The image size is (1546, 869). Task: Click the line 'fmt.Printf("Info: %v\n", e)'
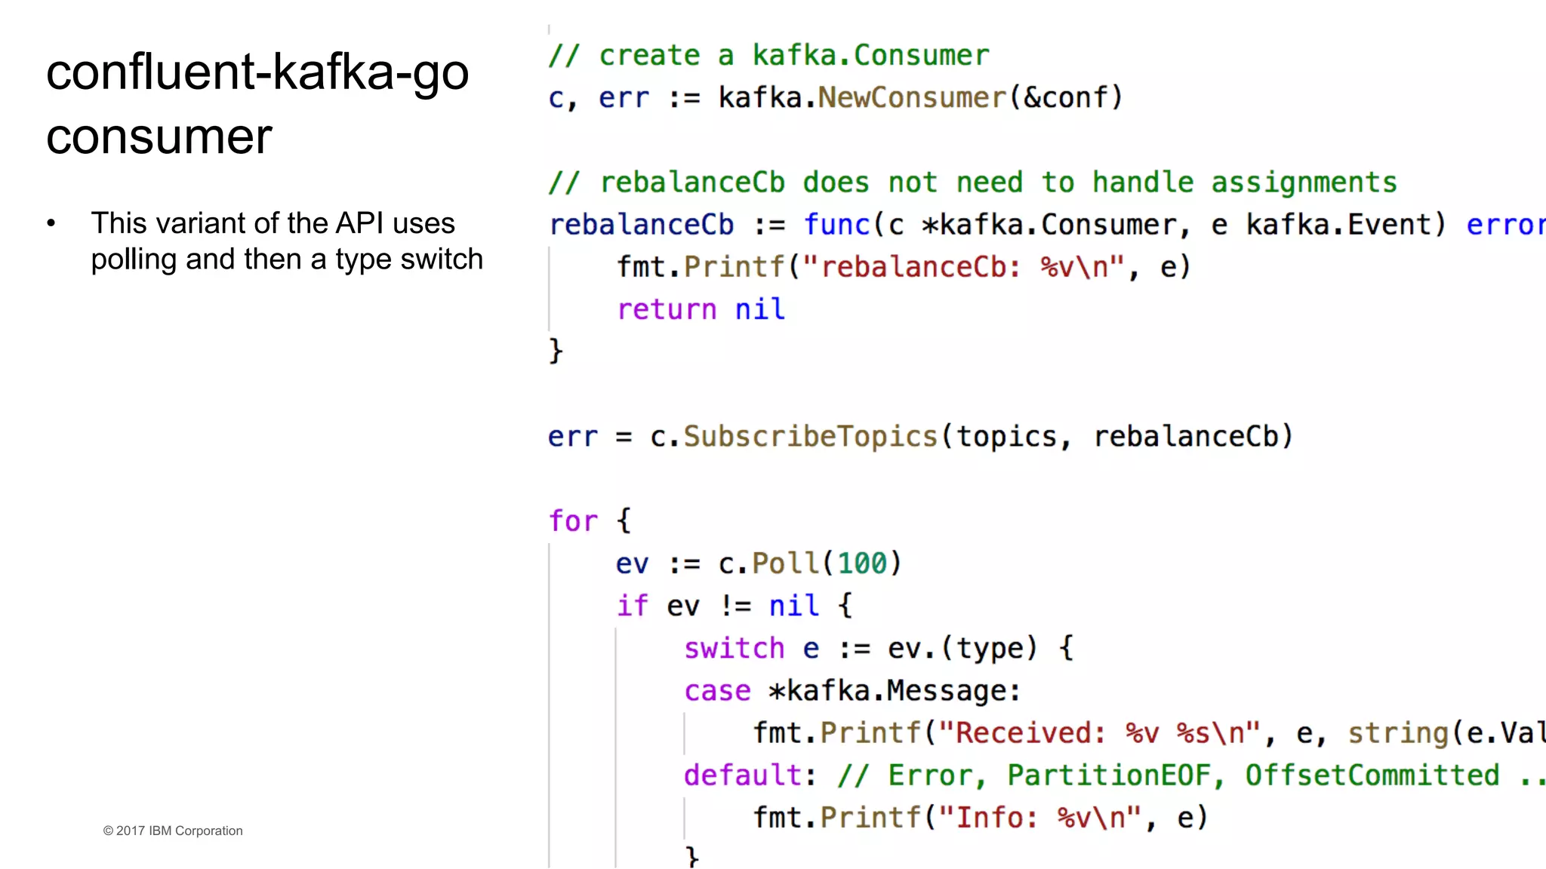tap(980, 818)
